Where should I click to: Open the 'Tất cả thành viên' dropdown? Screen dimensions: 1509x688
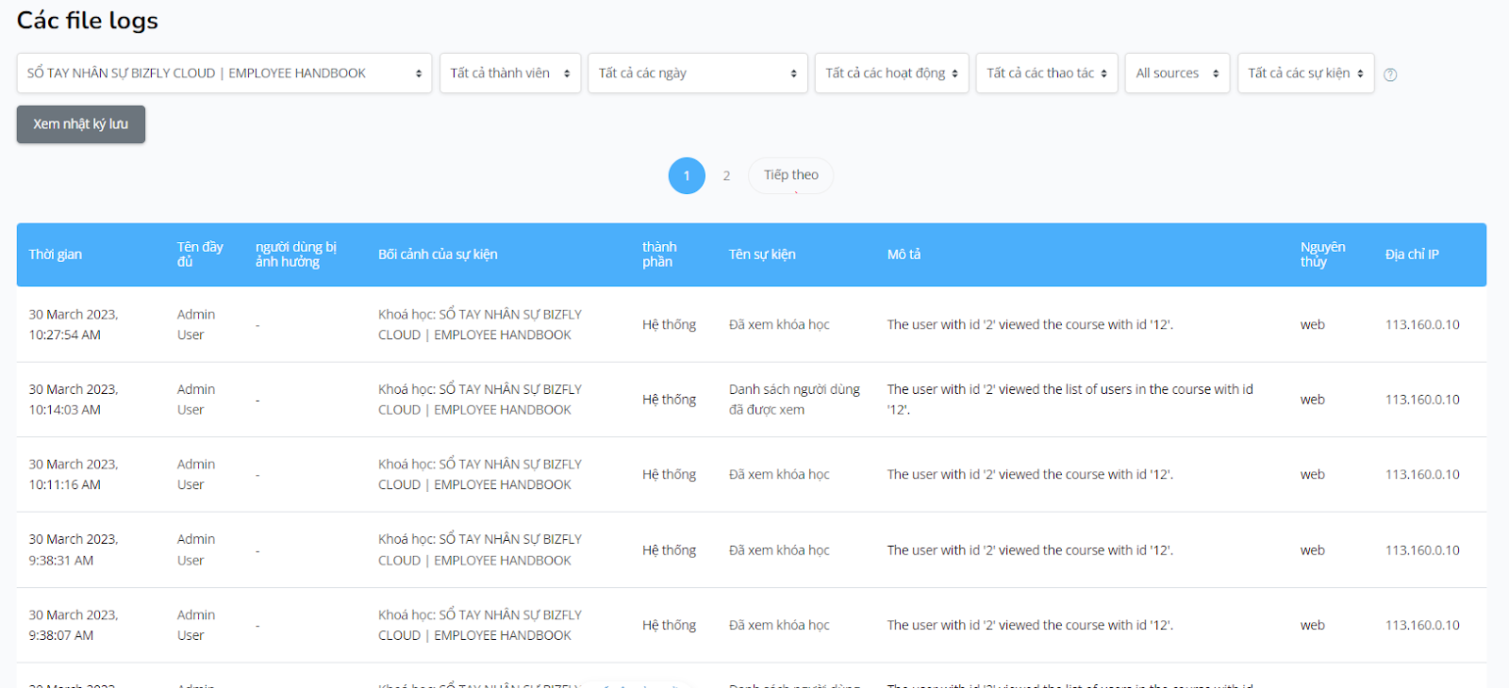click(510, 74)
